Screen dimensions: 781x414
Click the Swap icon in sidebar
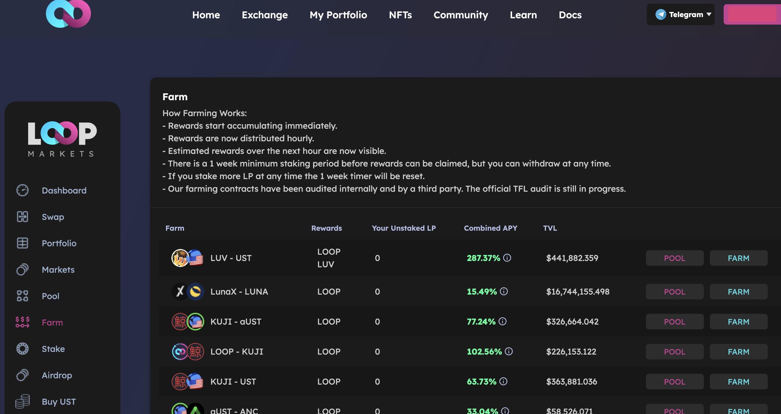(x=23, y=217)
